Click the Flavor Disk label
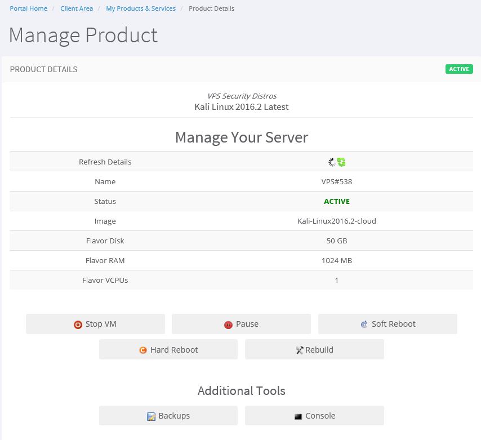 click(x=105, y=241)
